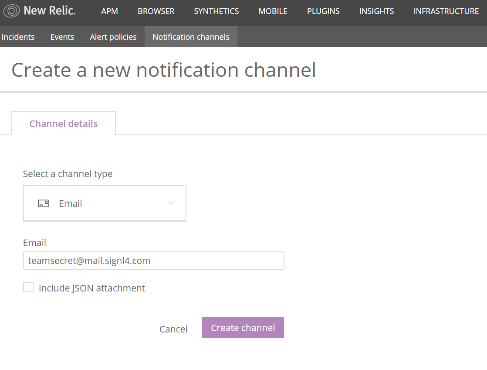Open the APM menu
487x370 pixels.
109,11
